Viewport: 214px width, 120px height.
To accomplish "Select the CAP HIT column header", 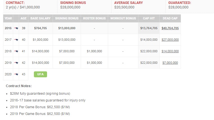I will point(149,19).
